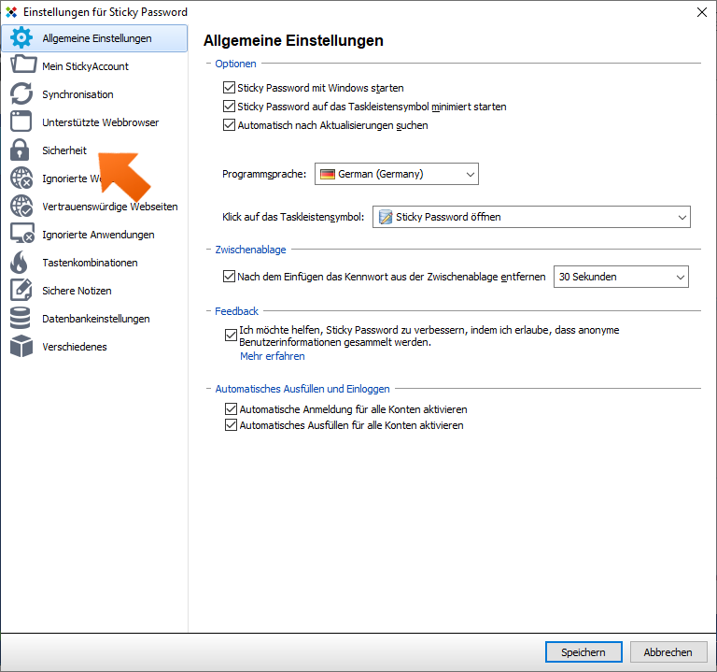Toggle Sticky Password mit Windows starten

229,88
